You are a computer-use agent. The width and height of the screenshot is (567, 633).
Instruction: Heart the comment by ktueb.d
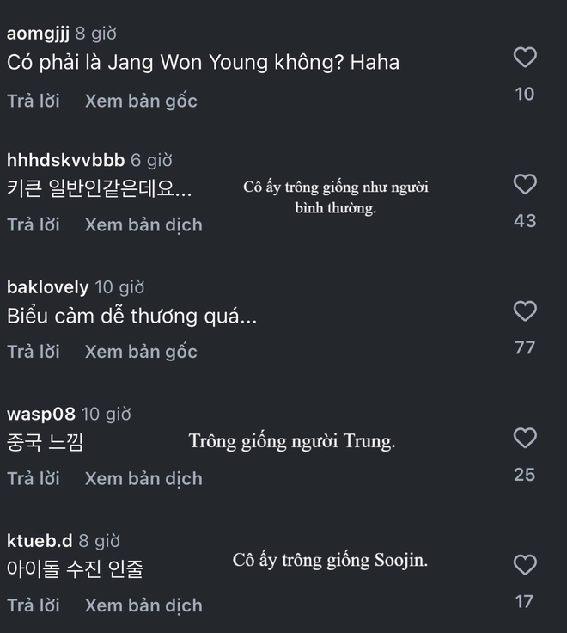pyautogui.click(x=524, y=565)
